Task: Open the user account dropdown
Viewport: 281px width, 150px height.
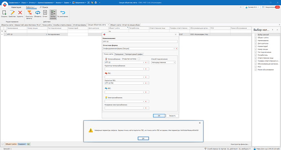Action: pyautogui.click(x=252, y=7)
